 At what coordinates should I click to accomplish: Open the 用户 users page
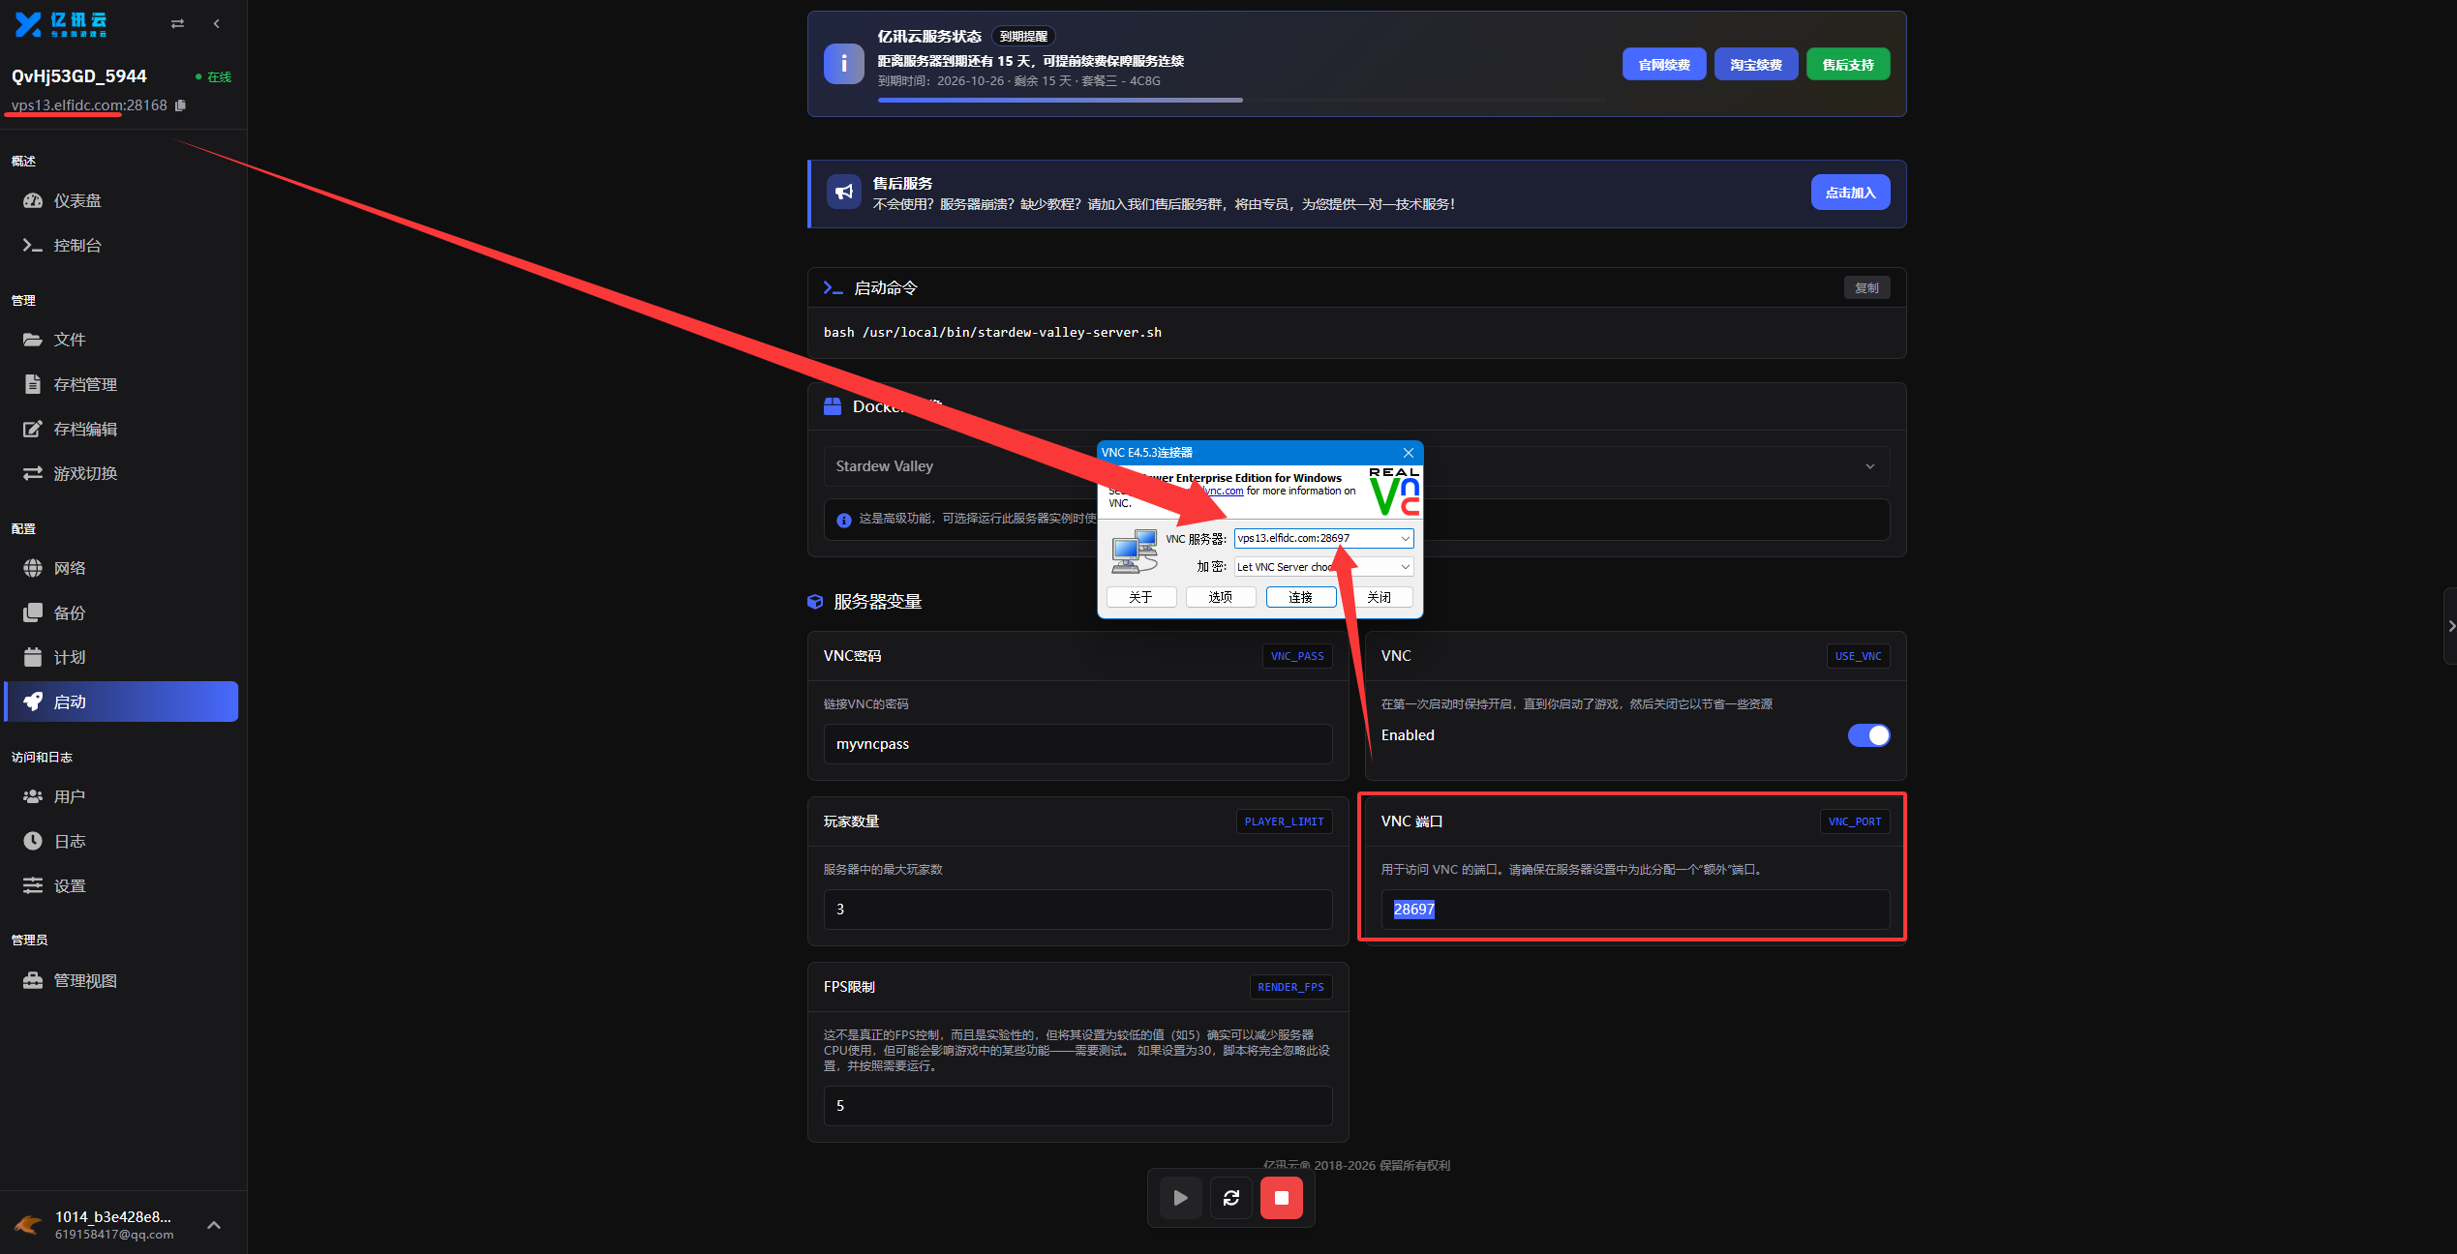[121, 796]
